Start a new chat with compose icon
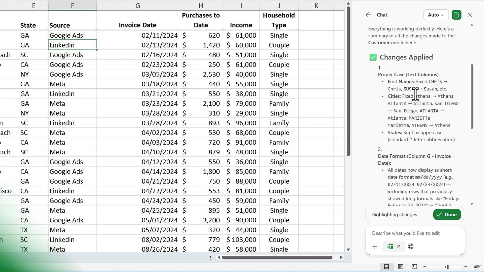 click(x=456, y=15)
